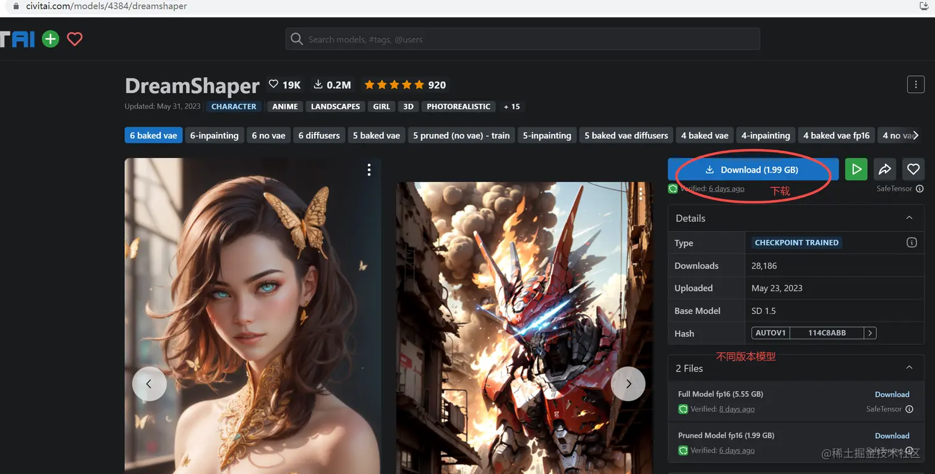Click the ANIME tag
Image resolution: width=935 pixels, height=474 pixels.
coord(285,107)
